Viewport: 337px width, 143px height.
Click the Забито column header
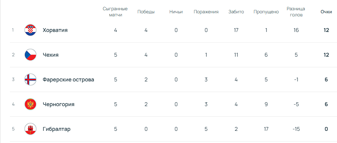pyautogui.click(x=236, y=12)
